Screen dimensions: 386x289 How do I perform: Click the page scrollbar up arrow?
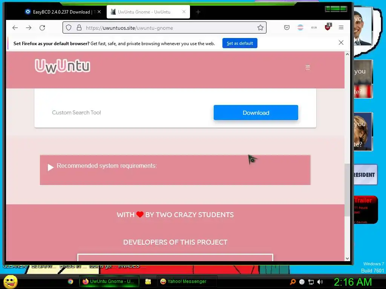(x=347, y=54)
